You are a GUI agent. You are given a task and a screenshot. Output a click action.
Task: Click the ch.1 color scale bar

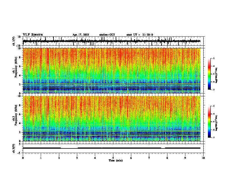pyautogui.click(x=209, y=74)
